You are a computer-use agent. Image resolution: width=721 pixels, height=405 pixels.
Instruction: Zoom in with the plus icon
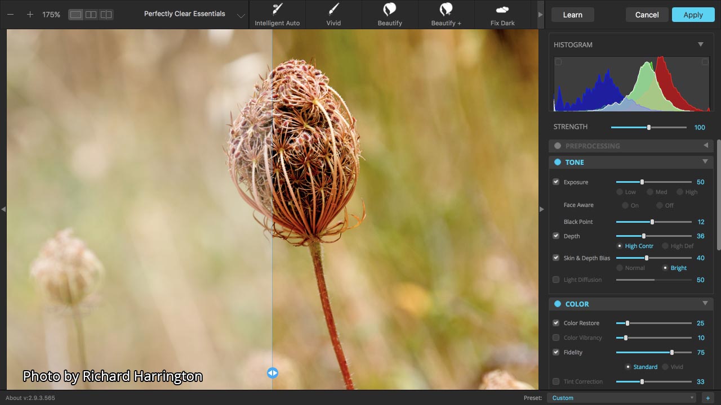click(x=30, y=15)
